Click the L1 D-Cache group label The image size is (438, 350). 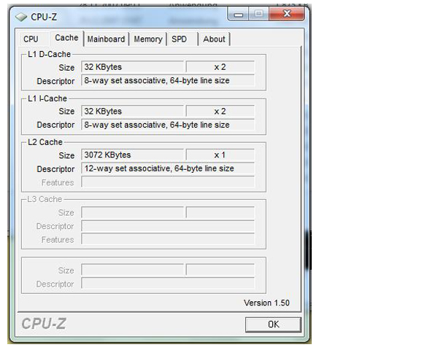coord(49,54)
